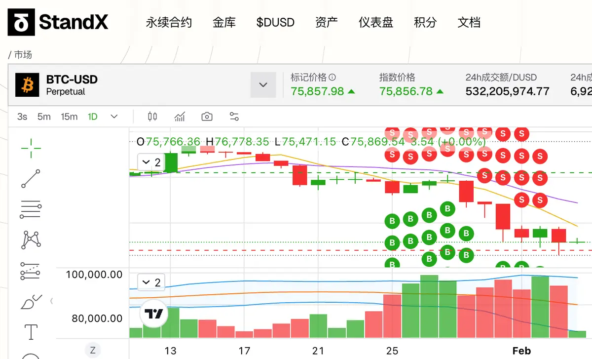The image size is (592, 359).
Task: Click the 13 date axis label
Action: 170,351
